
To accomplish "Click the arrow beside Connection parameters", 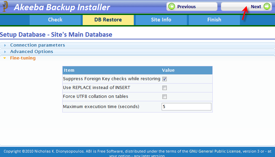I will 5,45.
